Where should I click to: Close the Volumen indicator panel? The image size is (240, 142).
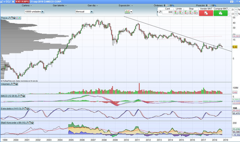tap(16, 84)
